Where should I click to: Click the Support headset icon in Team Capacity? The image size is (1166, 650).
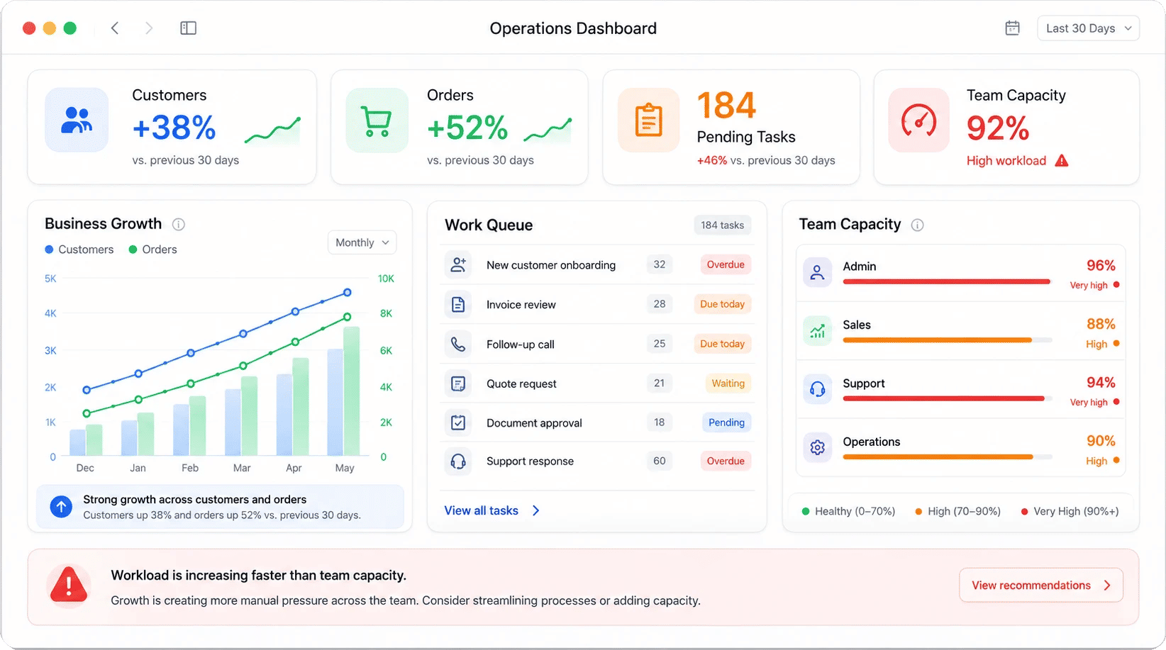coord(817,389)
